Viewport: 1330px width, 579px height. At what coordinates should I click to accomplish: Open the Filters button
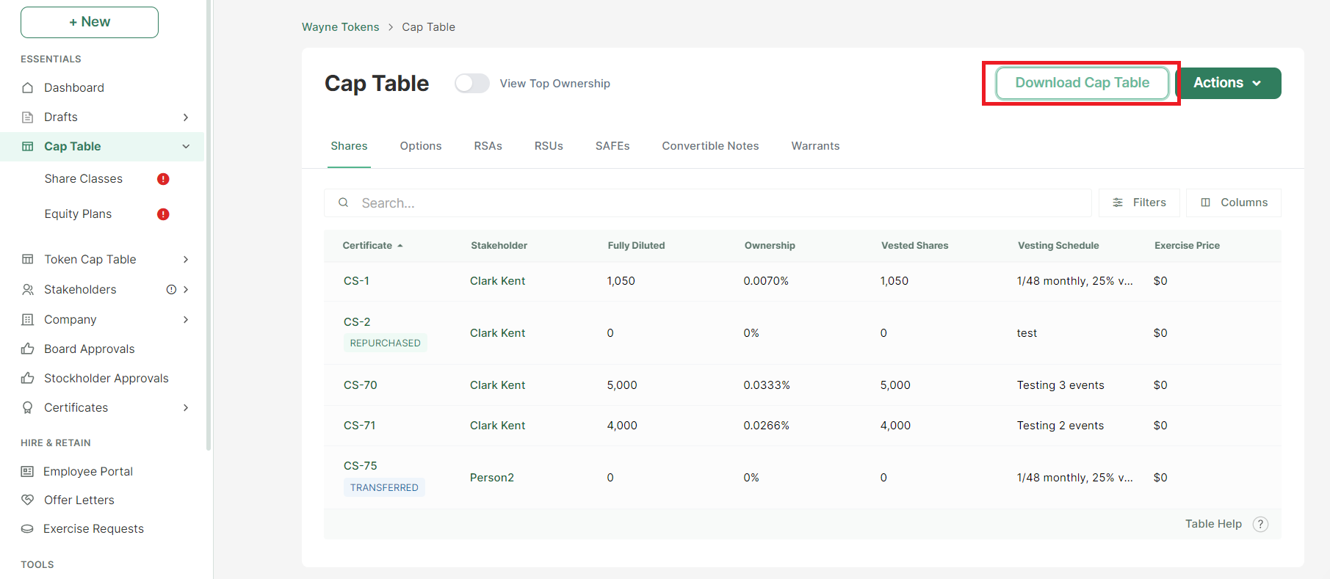pyautogui.click(x=1139, y=203)
